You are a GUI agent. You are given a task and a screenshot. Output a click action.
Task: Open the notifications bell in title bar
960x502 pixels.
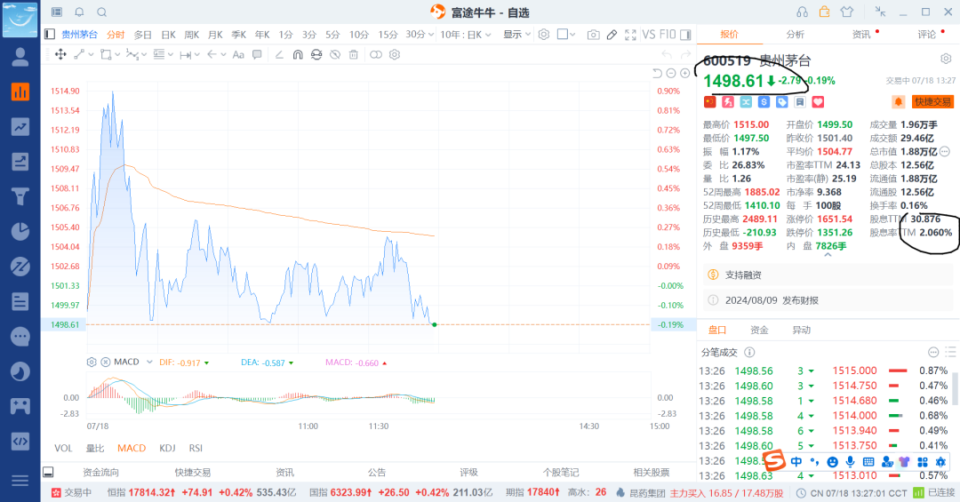point(80,12)
